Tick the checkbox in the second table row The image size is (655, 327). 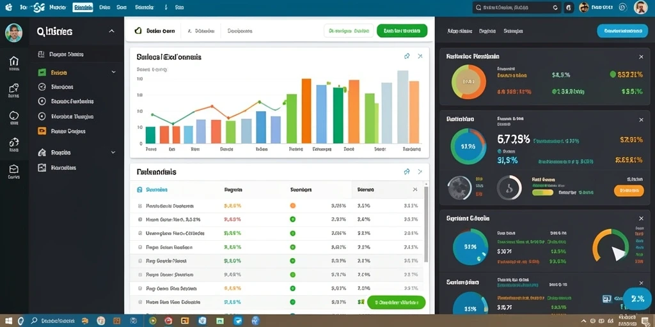tap(140, 220)
